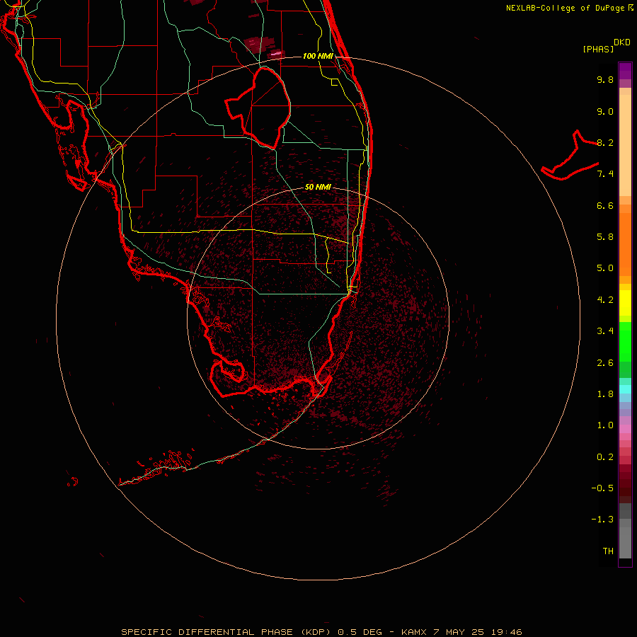Viewport: 637px width, 637px height.
Task: Click the 8.2 colorbar scale value
Action: (x=605, y=142)
